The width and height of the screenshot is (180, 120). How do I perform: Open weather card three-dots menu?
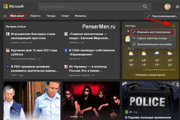coord(174,26)
